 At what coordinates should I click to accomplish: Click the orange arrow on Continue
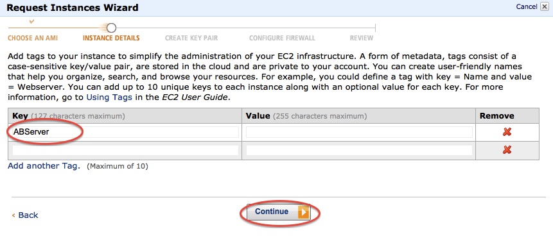coord(303,212)
